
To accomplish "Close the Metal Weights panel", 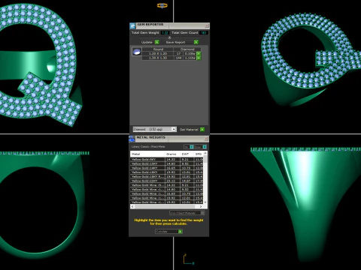I will click(x=207, y=138).
